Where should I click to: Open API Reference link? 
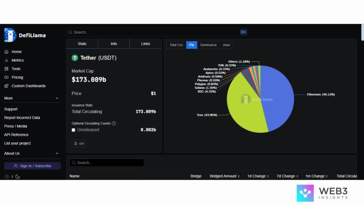click(16, 135)
